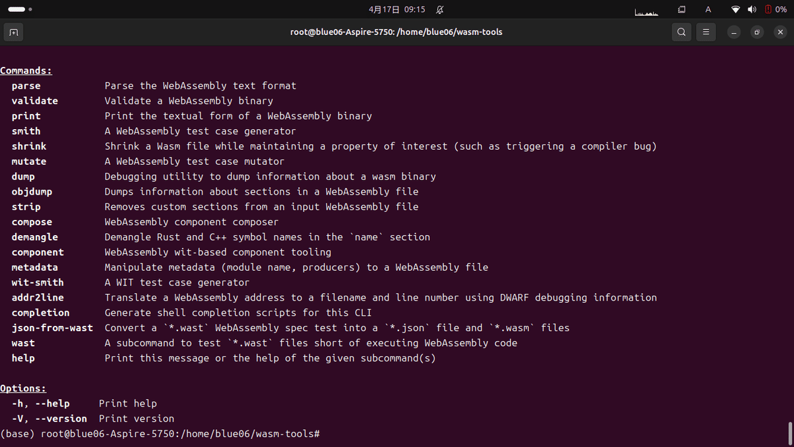Close the terminal window

(x=780, y=32)
